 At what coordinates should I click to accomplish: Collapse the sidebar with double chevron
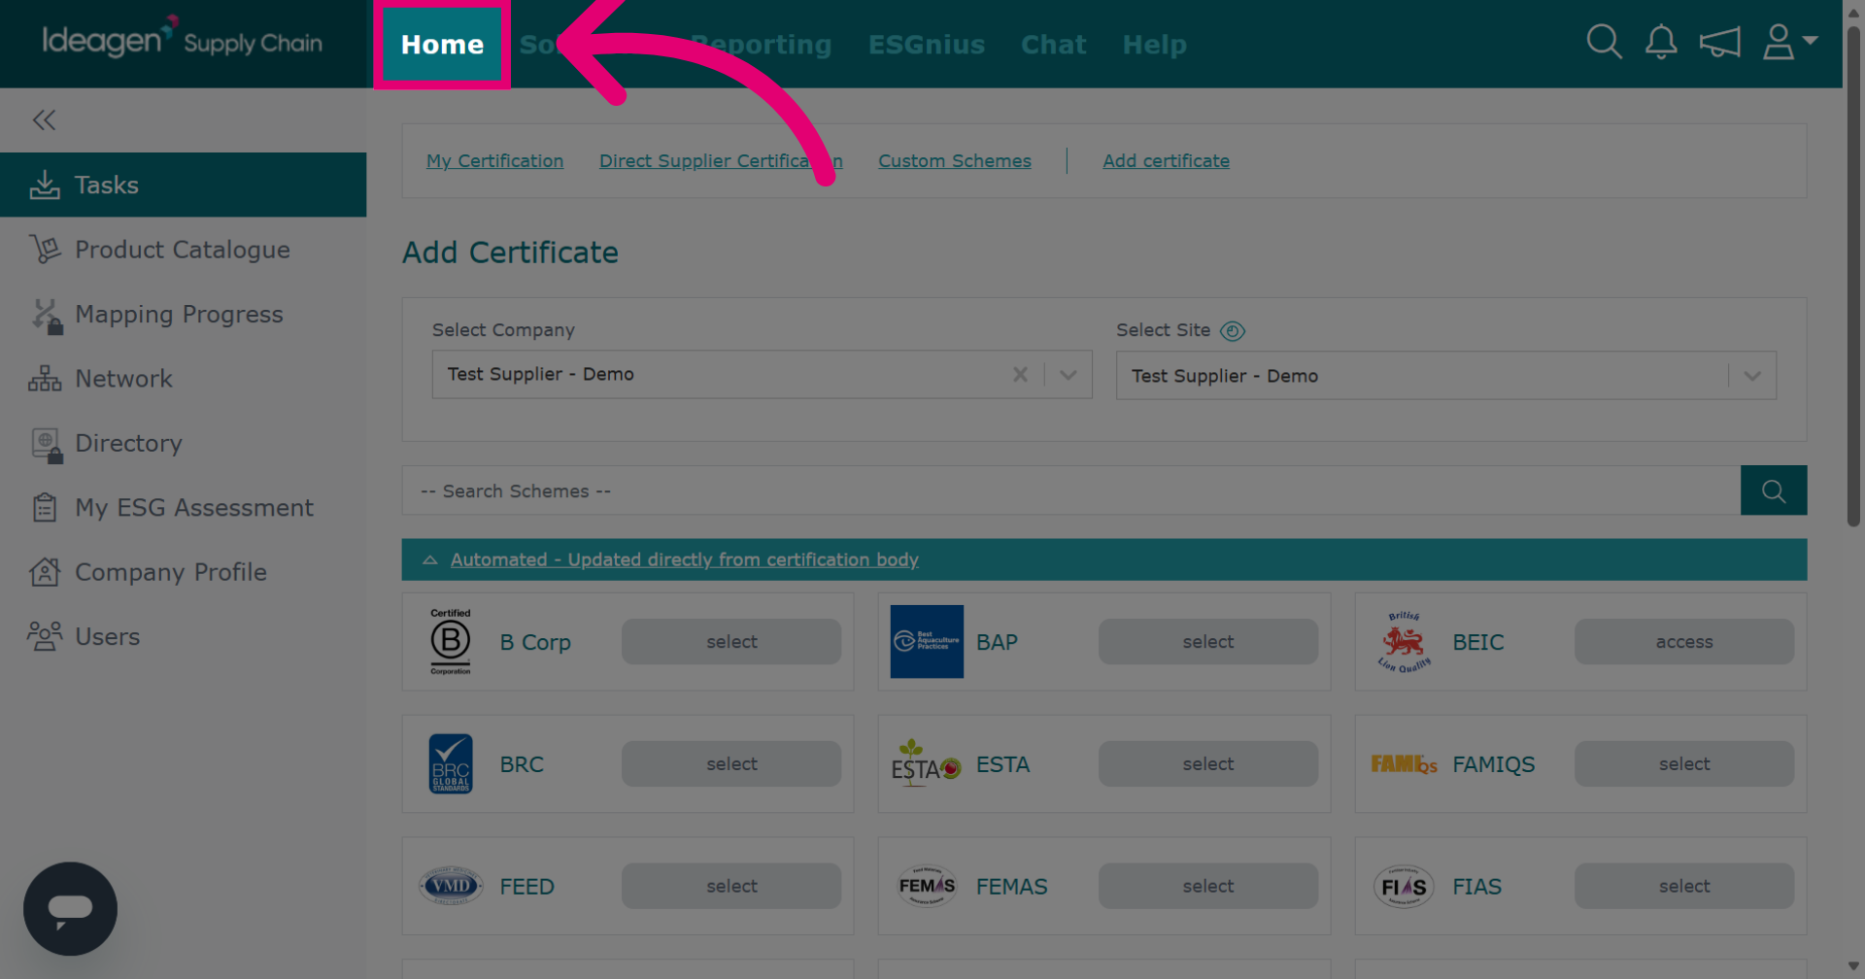tap(44, 119)
